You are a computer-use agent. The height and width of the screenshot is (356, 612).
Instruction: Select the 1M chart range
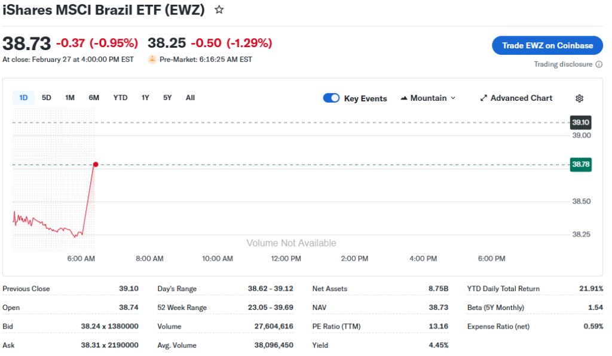pyautogui.click(x=70, y=98)
